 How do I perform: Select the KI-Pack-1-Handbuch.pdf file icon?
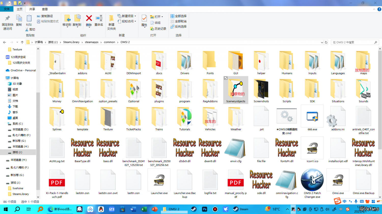coord(57,180)
